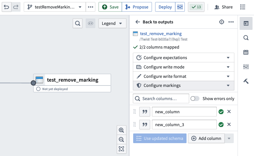The image size is (254, 156).
Task: Open the Add column dropdown arrow
Action: [x=229, y=138]
